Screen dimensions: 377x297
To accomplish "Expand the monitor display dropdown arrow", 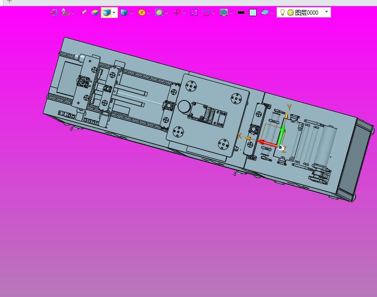I will point(231,13).
